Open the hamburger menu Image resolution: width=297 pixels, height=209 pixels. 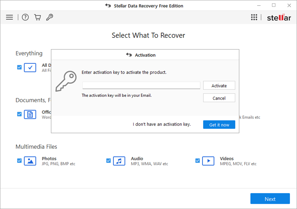click(x=9, y=17)
